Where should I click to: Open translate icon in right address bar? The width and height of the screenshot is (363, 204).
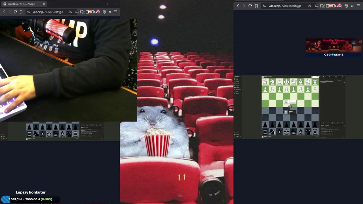310,6
